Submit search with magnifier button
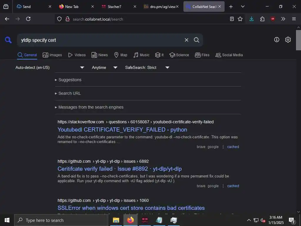This screenshot has height=226, width=301. (x=197, y=40)
